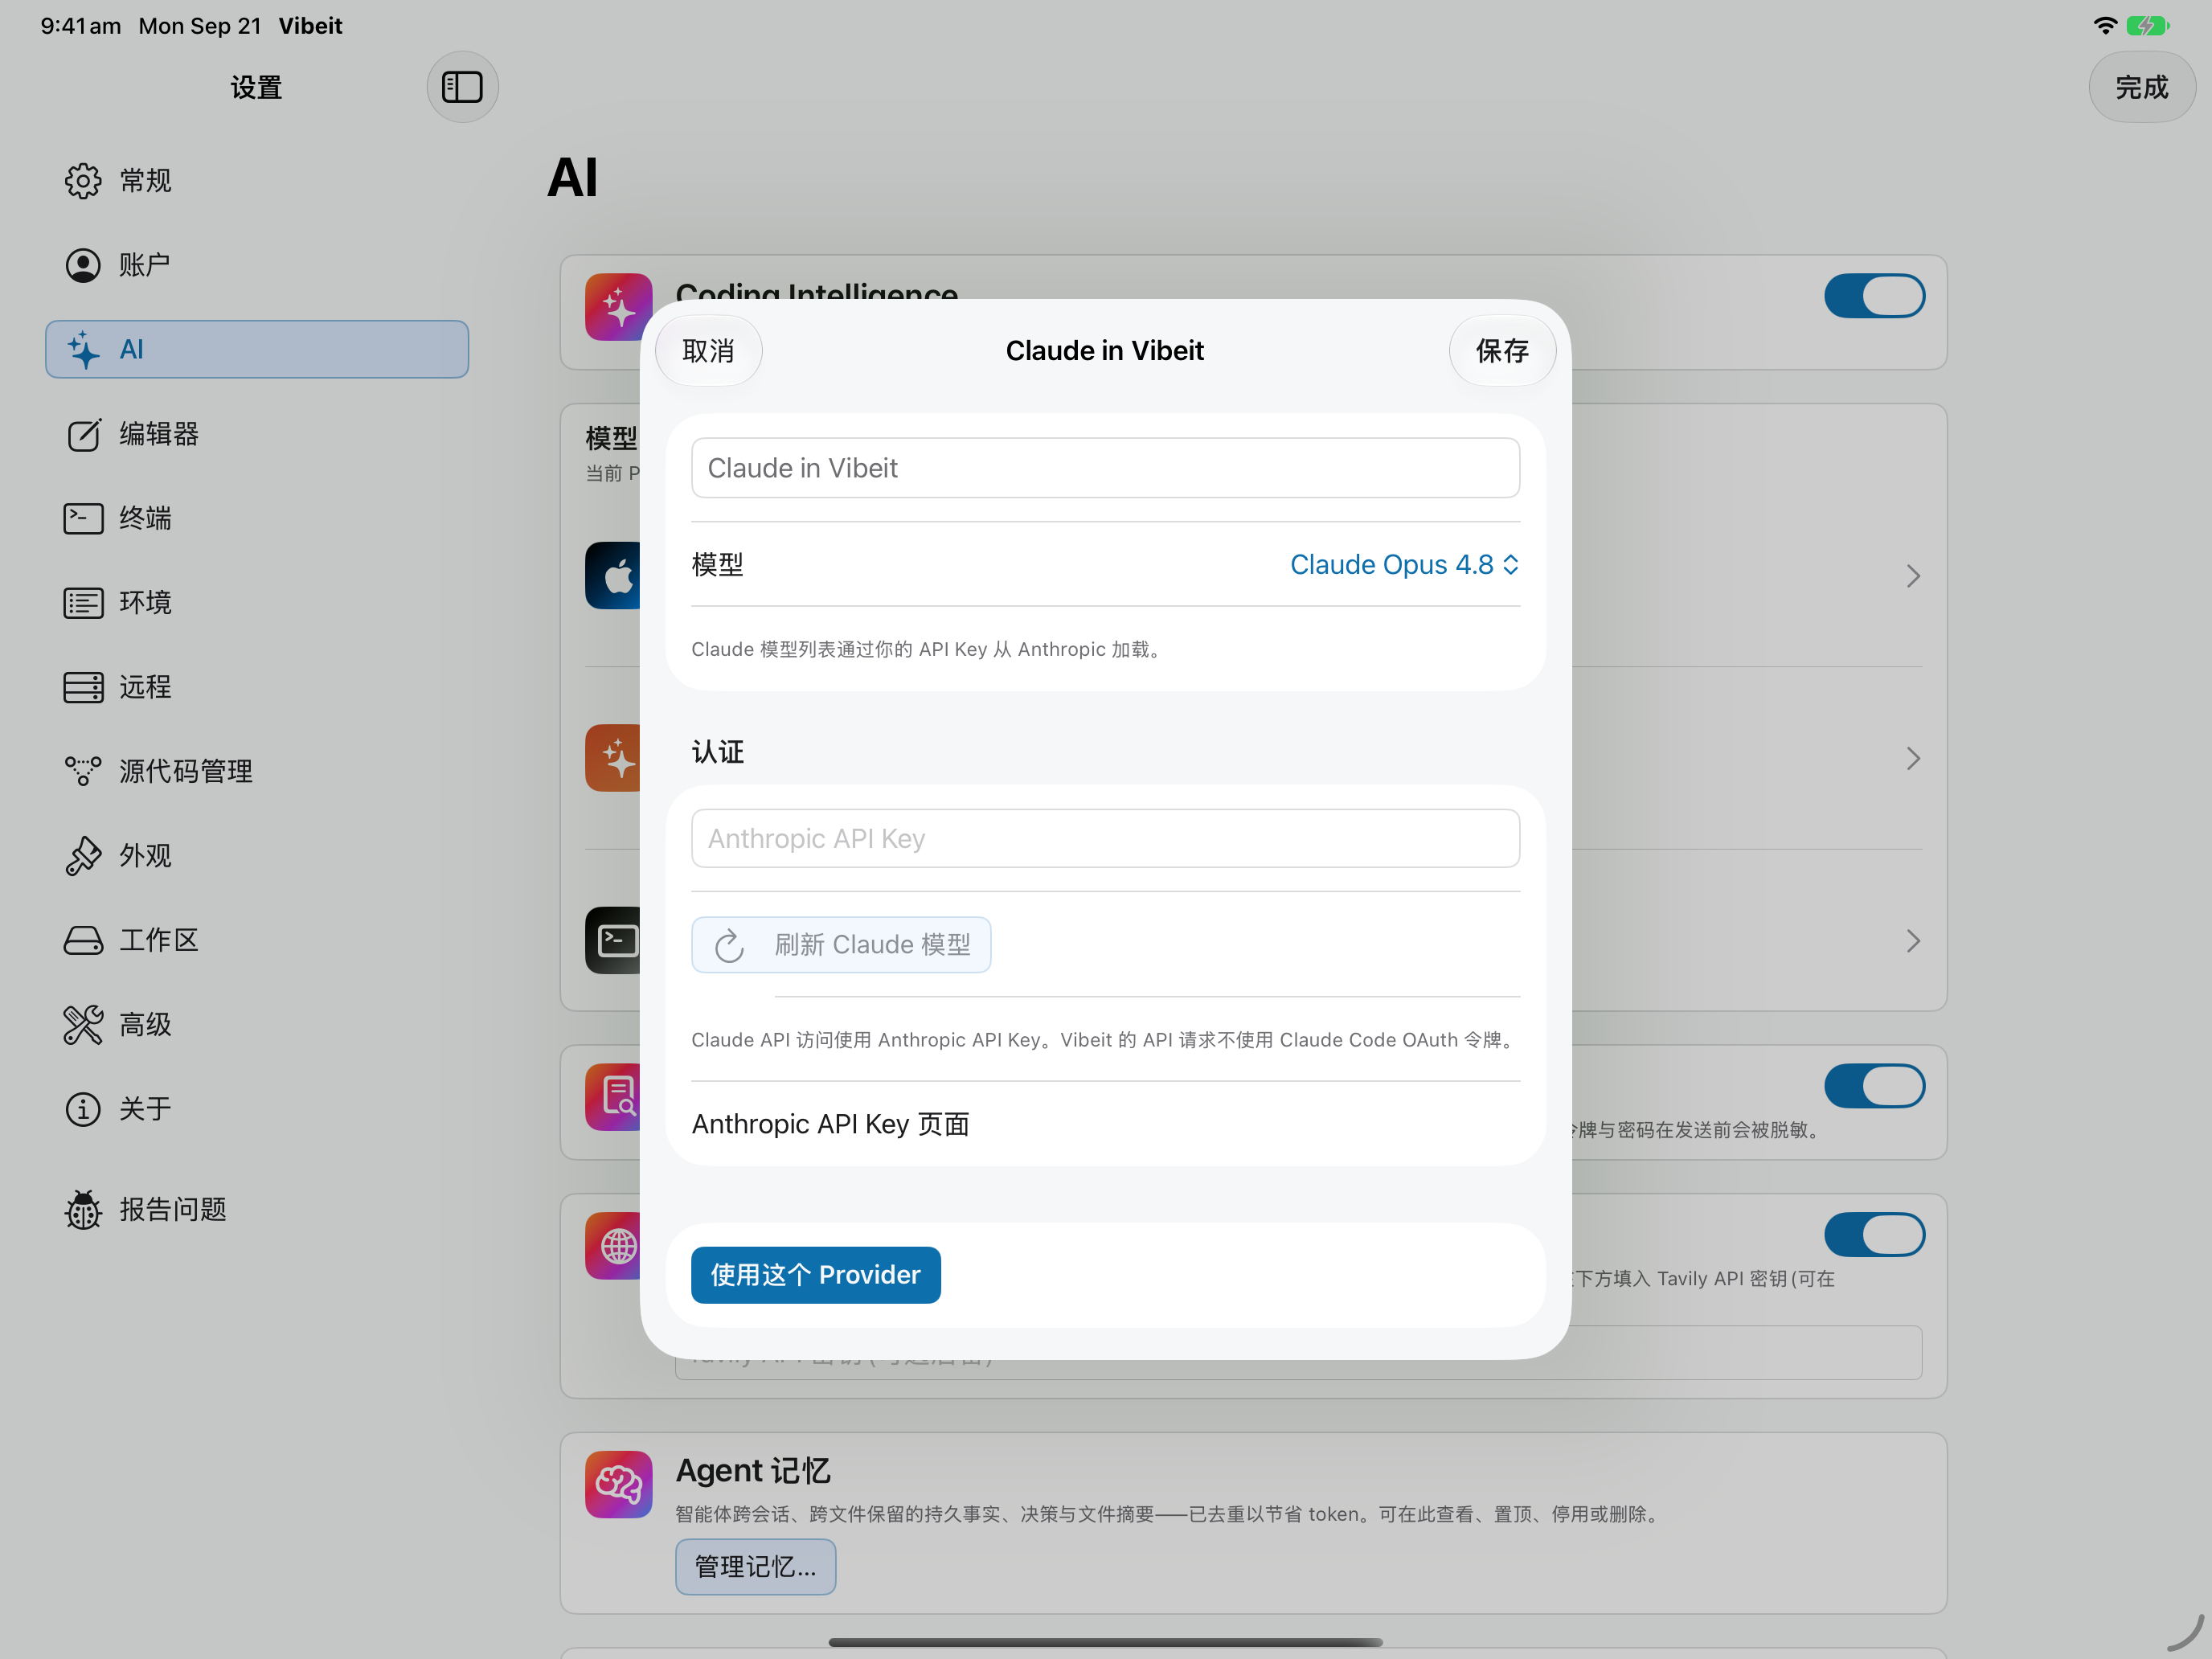Click the black terminal provider icon
2212x1659 pixels.
coord(613,940)
